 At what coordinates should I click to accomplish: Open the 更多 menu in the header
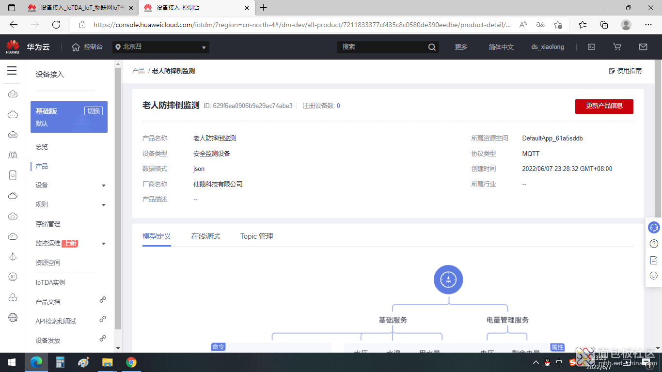tap(461, 47)
